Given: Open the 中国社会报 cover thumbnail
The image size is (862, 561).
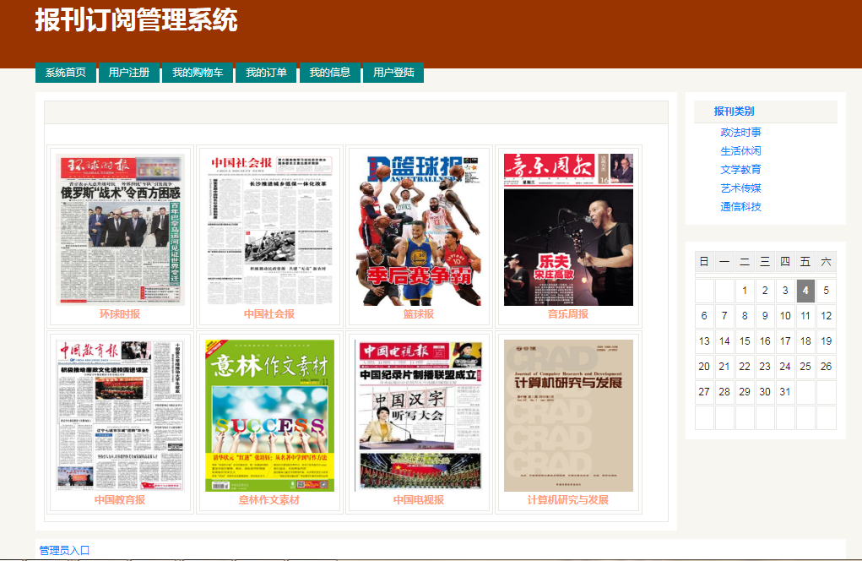Looking at the screenshot, I should tap(269, 229).
